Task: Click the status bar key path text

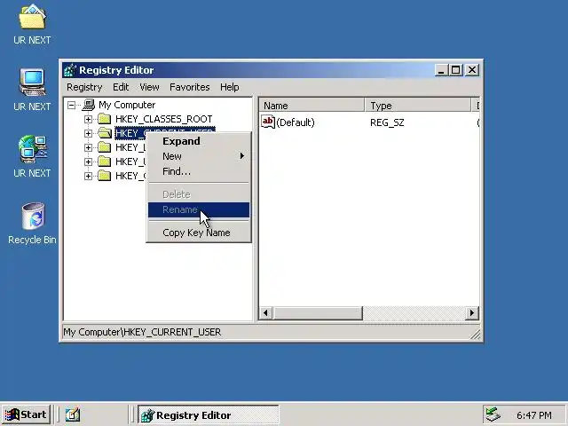Action: point(142,332)
